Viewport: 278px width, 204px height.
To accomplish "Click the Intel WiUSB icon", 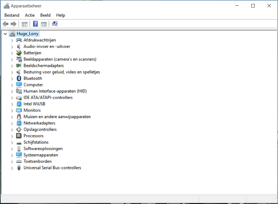I will click(19, 104).
